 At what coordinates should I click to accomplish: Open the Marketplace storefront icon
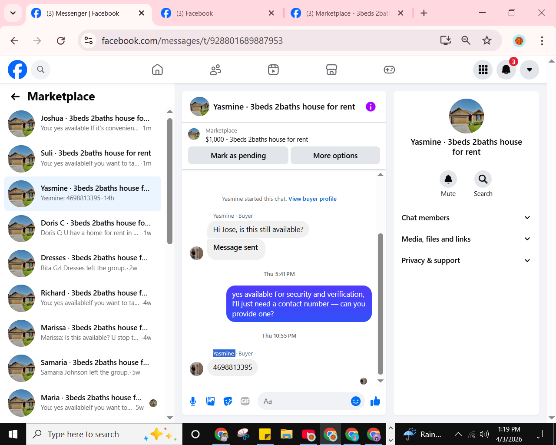tap(331, 70)
